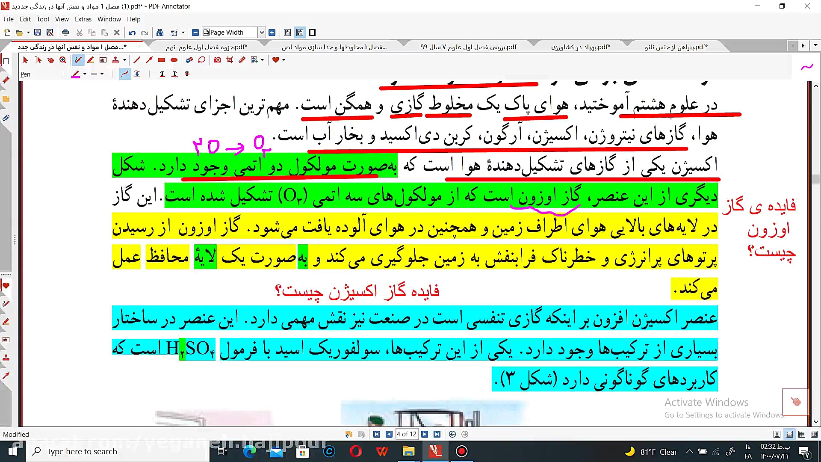This screenshot has width=821, height=462.
Task: Expand the favorites heart dropdown arrow
Action: coord(284,60)
